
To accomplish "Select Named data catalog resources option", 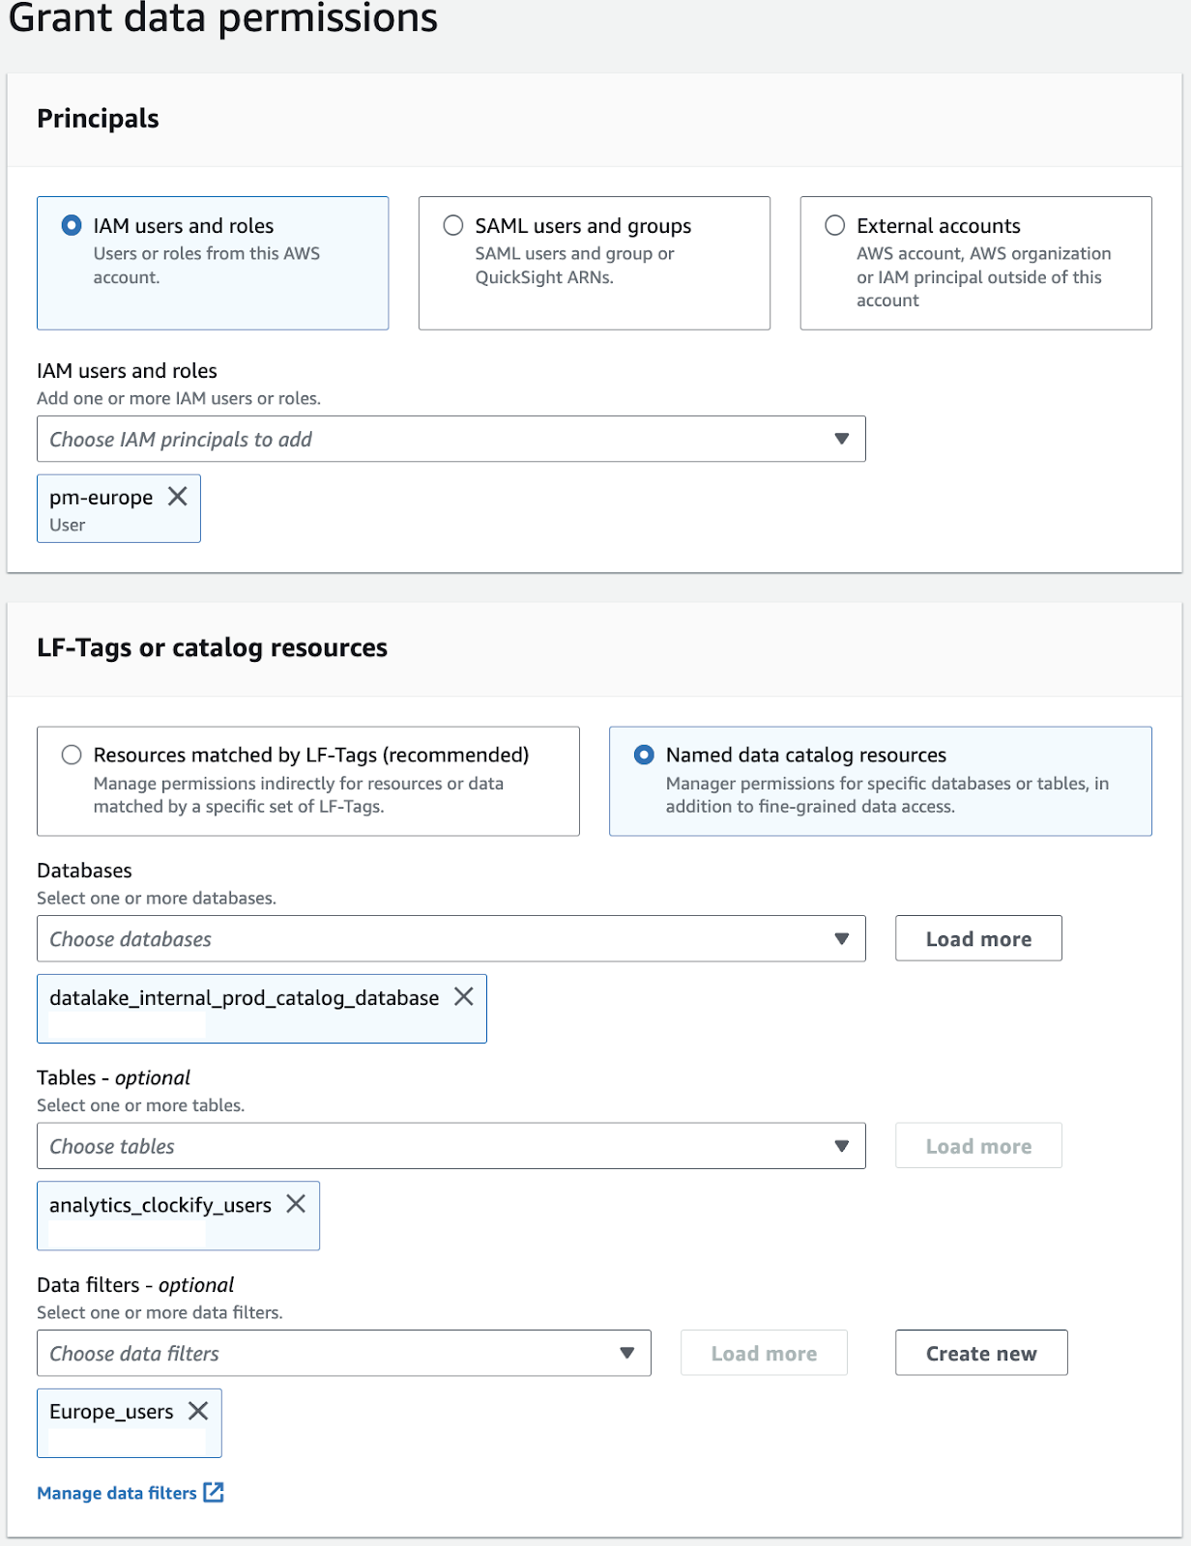I will pos(644,755).
